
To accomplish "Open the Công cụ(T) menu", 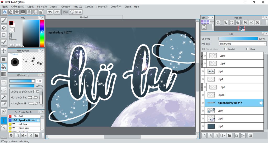I will pos(102,7).
